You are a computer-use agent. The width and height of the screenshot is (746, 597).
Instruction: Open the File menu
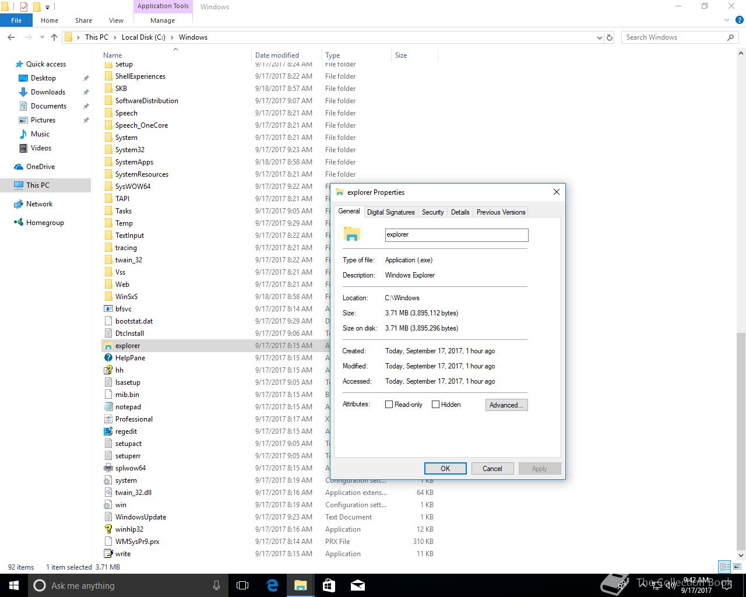[16, 20]
